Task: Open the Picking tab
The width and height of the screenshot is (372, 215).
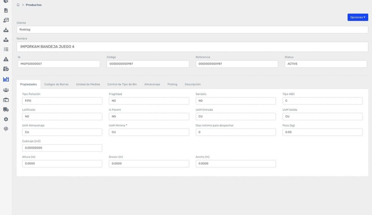Action: pyautogui.click(x=172, y=85)
